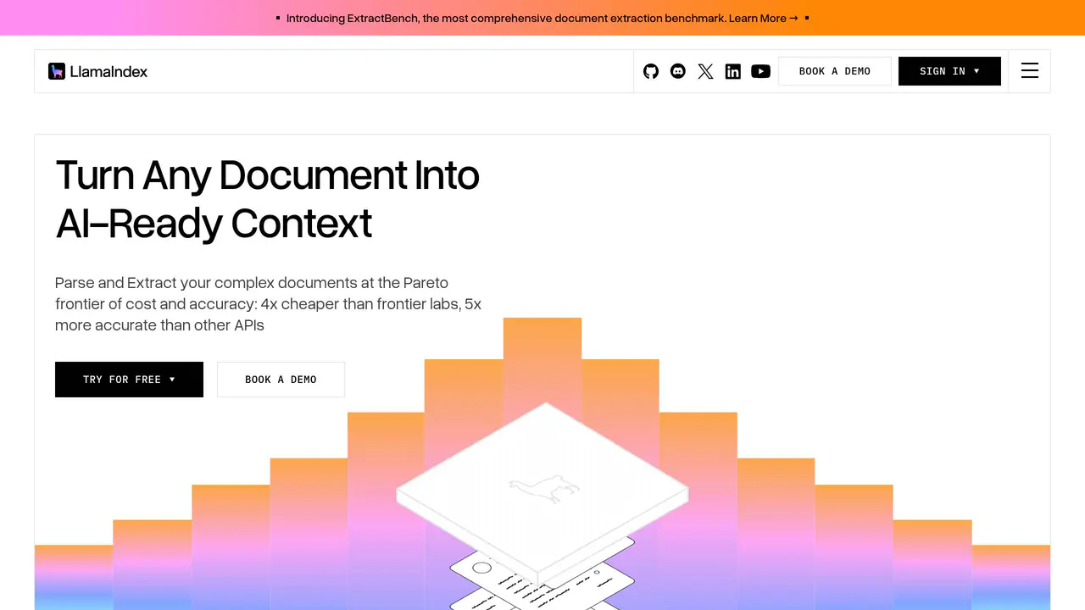Open the Discord icon link
1085x610 pixels.
coord(678,71)
